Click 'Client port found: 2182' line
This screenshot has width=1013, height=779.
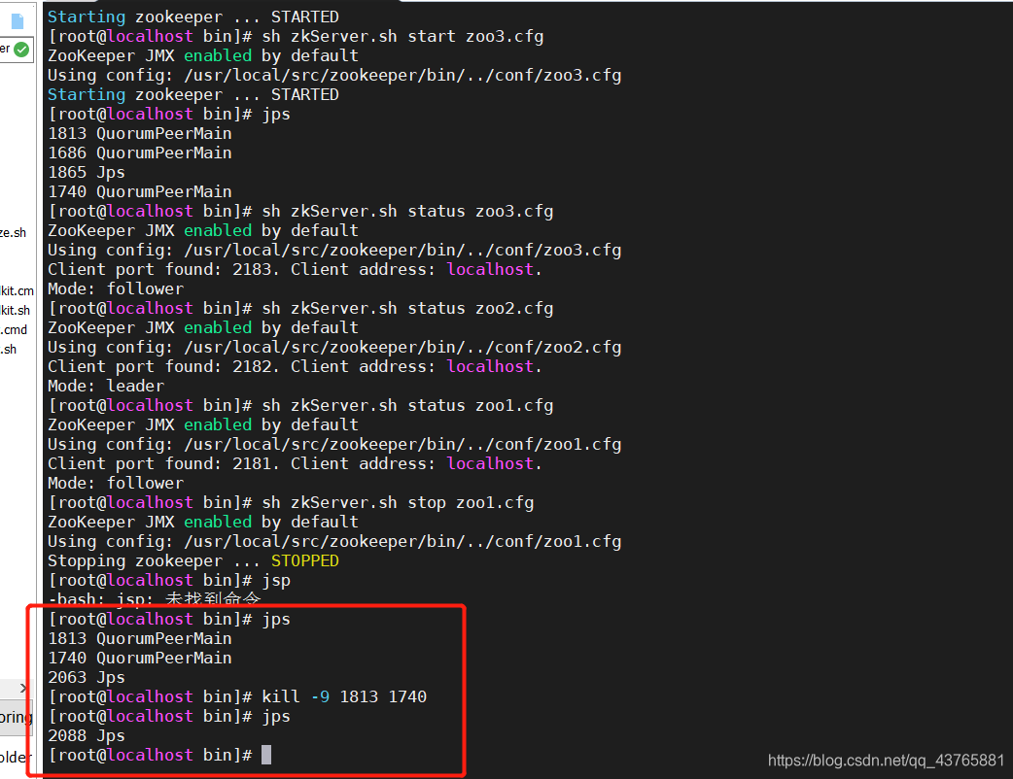(x=295, y=366)
